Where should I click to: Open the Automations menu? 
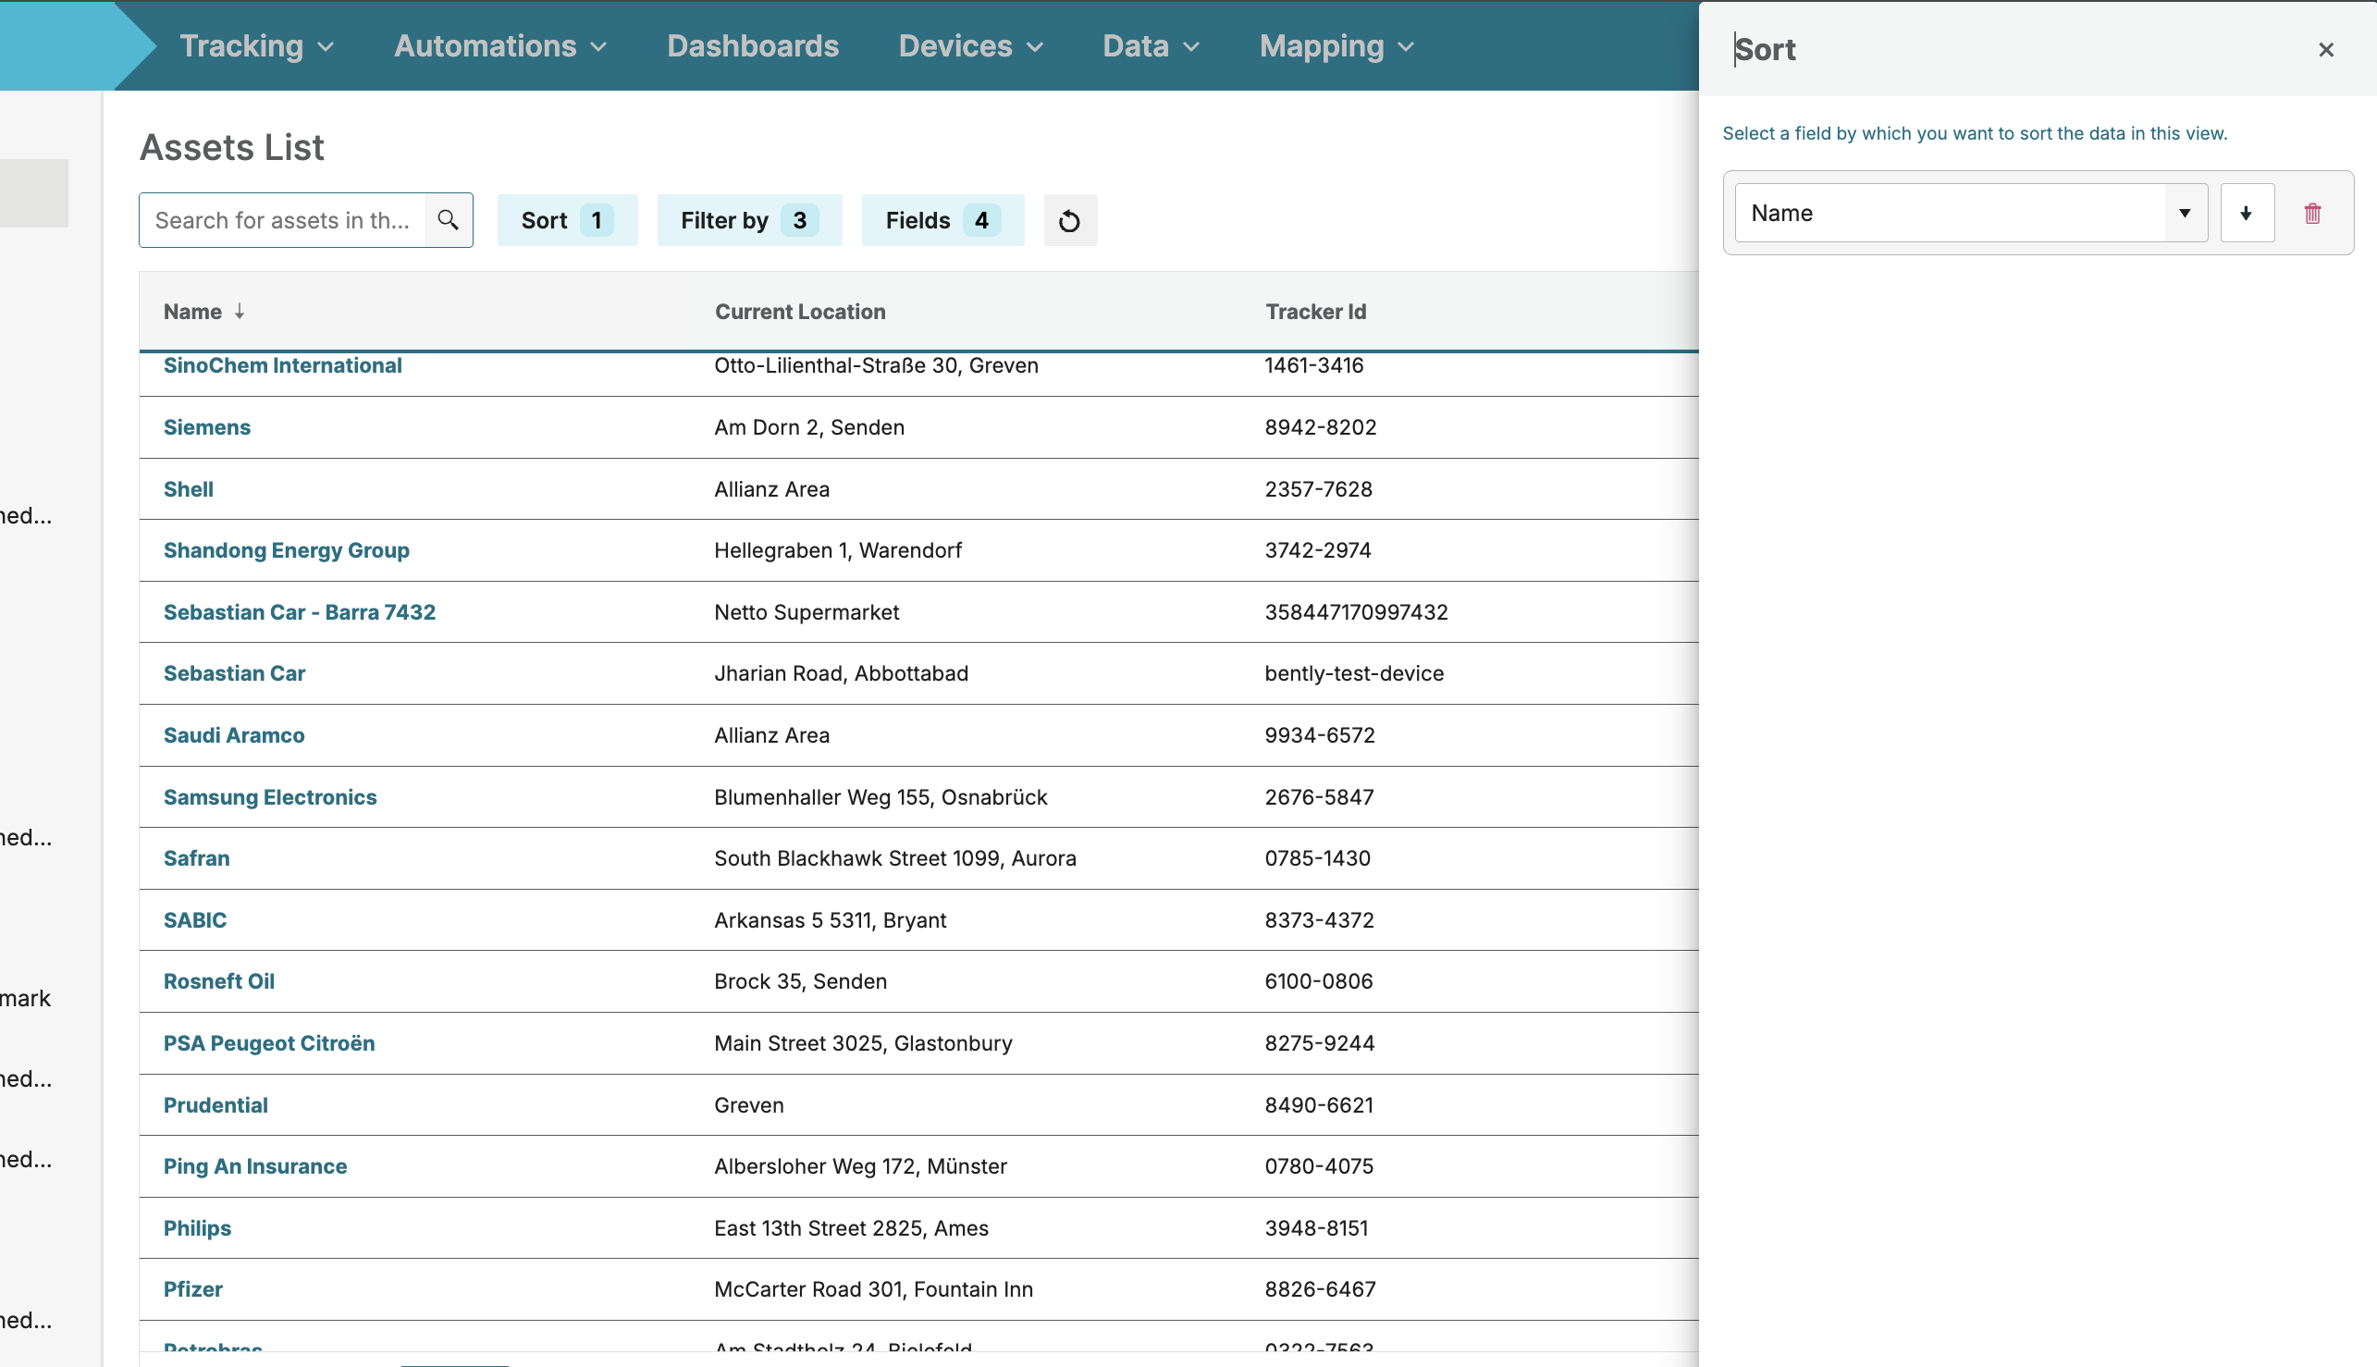click(499, 46)
